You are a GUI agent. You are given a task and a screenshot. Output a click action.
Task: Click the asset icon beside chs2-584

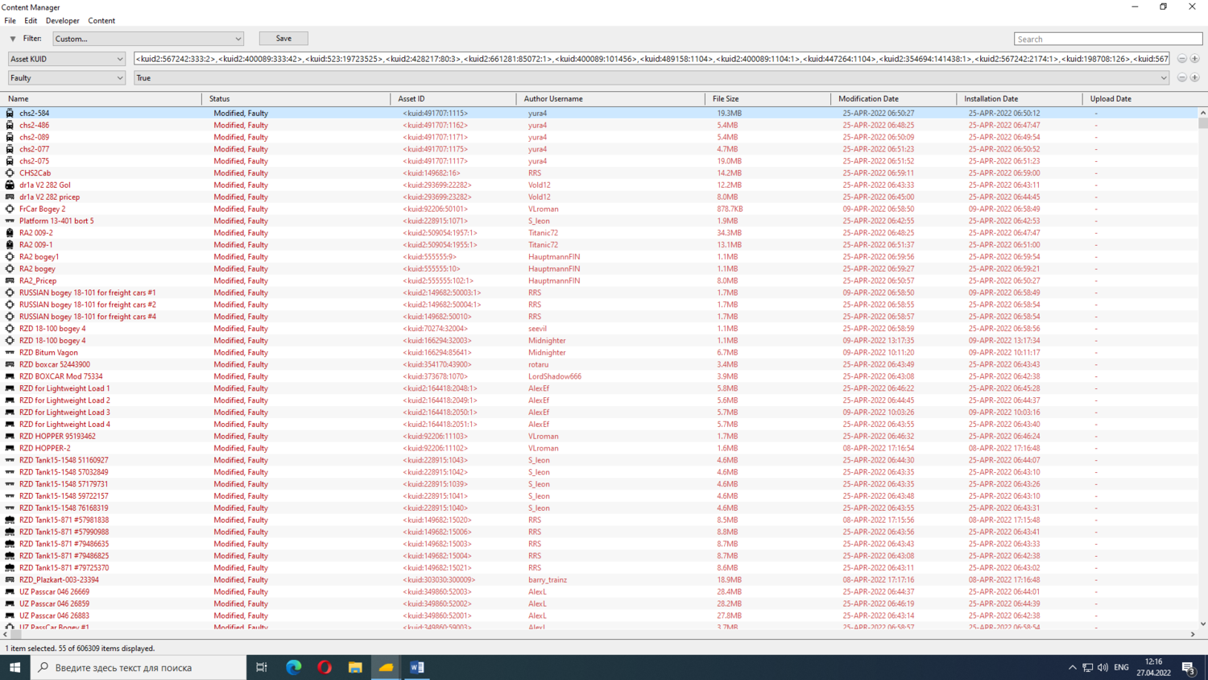(10, 114)
